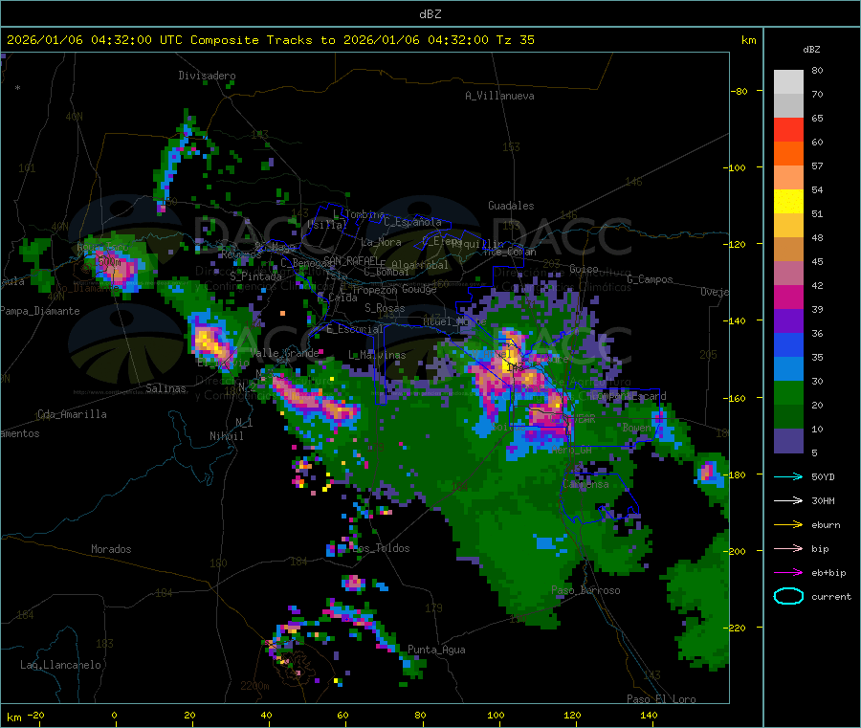861x728 pixels.
Task: Click the bip pink arrow legend icon
Action: point(788,548)
